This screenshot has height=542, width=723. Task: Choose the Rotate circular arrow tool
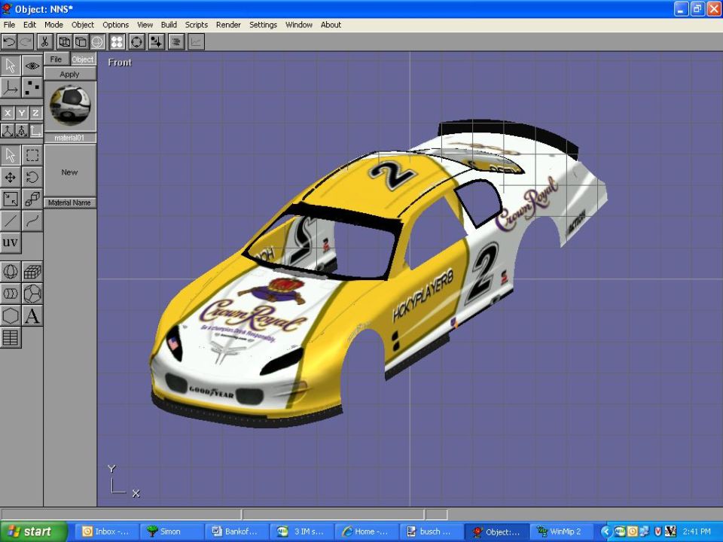tap(32, 177)
